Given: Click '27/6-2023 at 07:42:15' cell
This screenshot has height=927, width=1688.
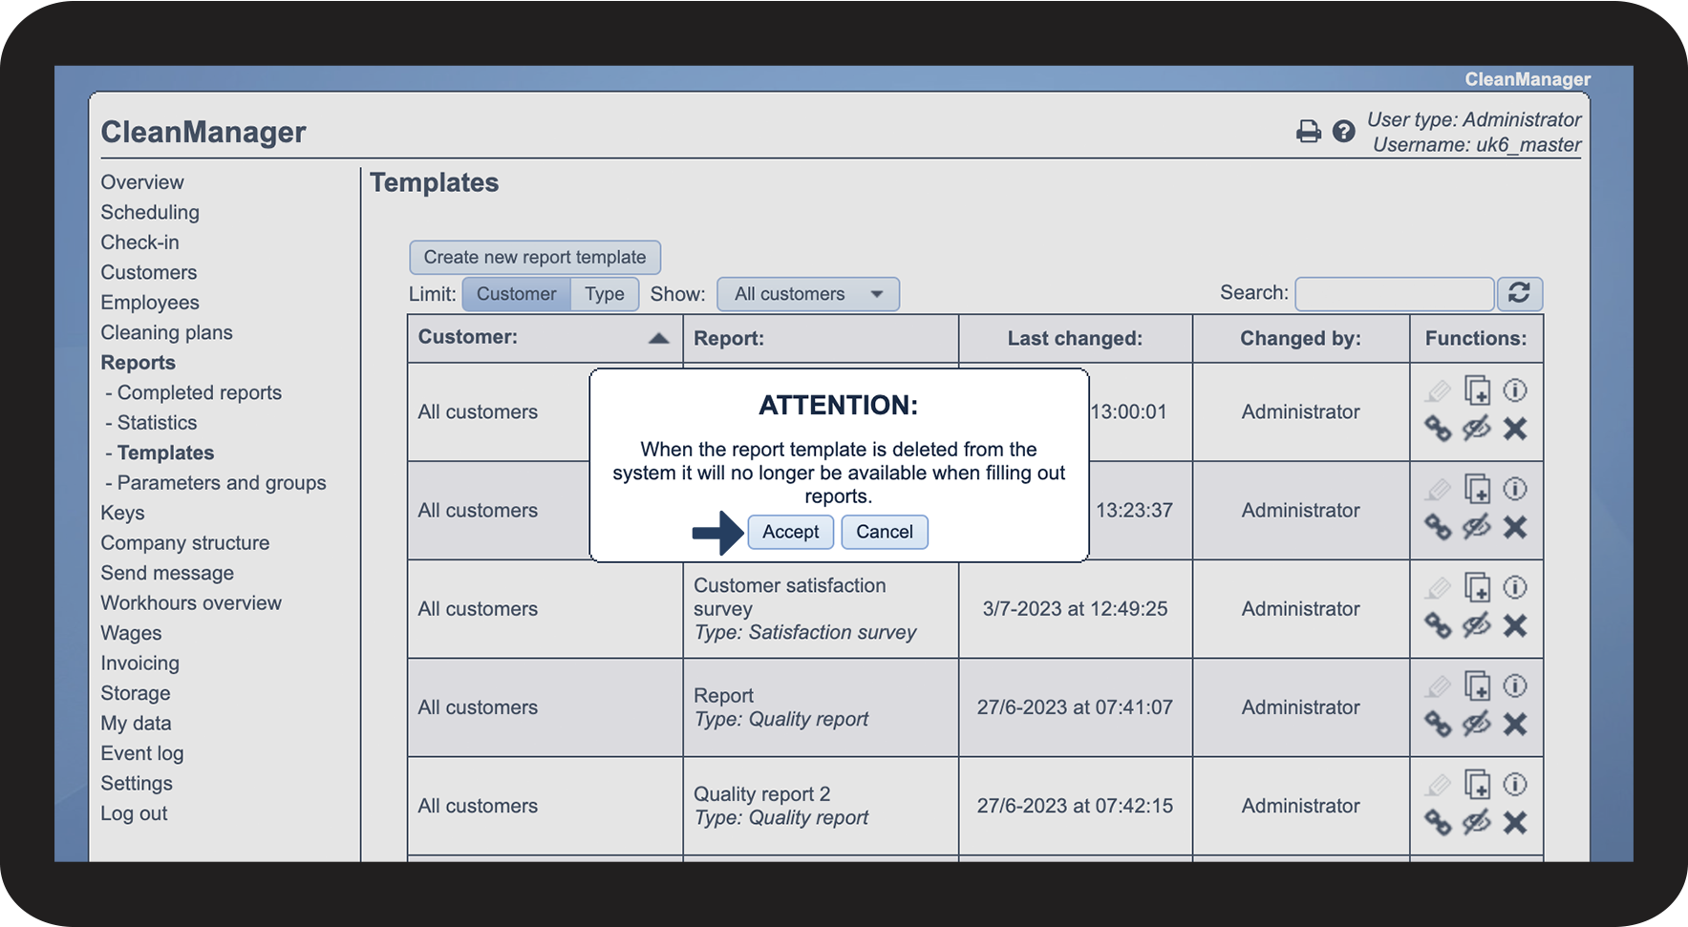Looking at the screenshot, I should pyautogui.click(x=1075, y=806).
